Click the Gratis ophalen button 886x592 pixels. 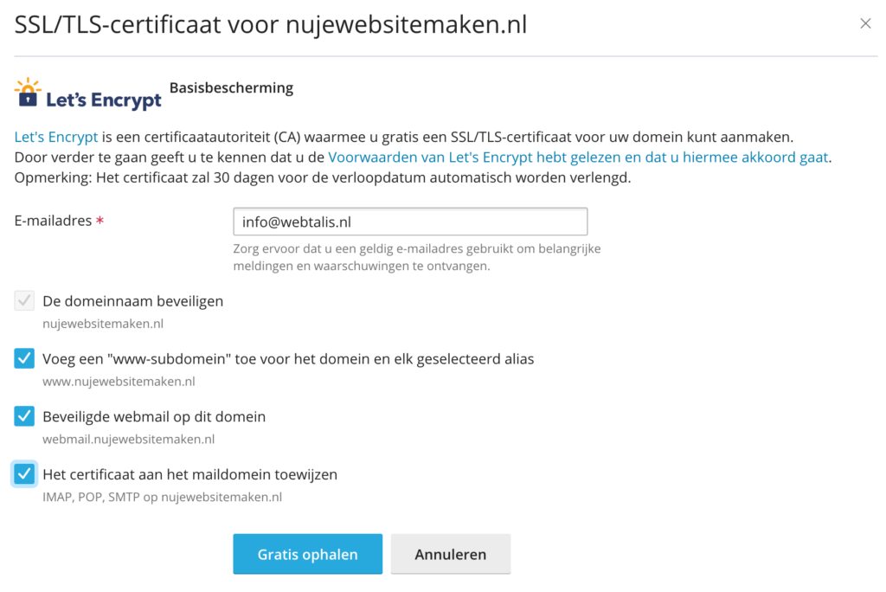tap(307, 553)
